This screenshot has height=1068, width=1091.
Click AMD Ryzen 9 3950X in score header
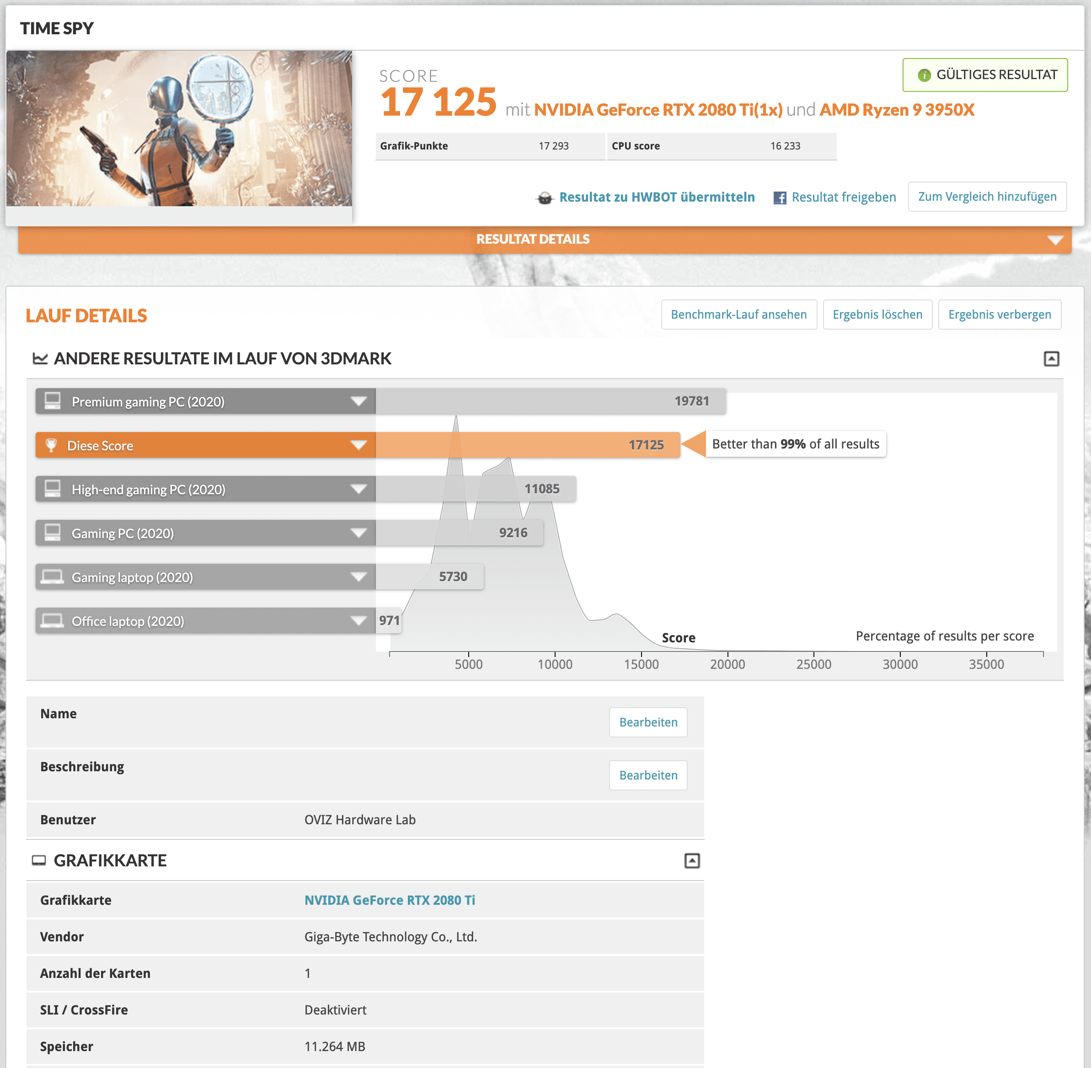pos(897,110)
